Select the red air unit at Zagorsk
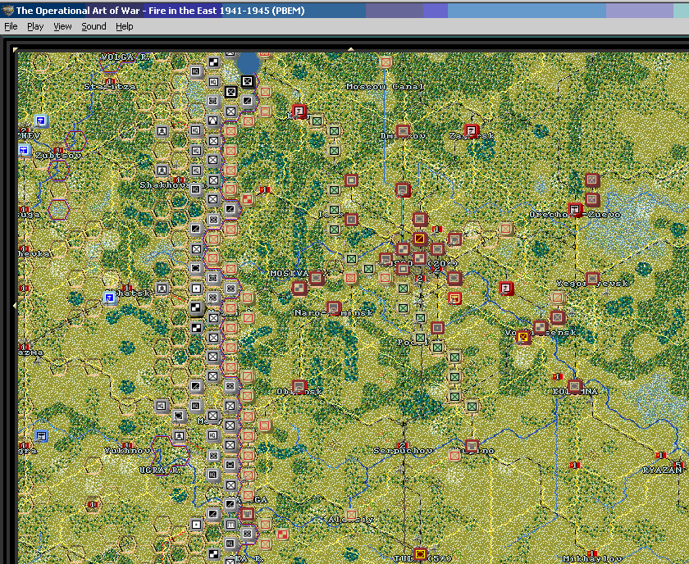The height and width of the screenshot is (564, 689). (x=472, y=130)
